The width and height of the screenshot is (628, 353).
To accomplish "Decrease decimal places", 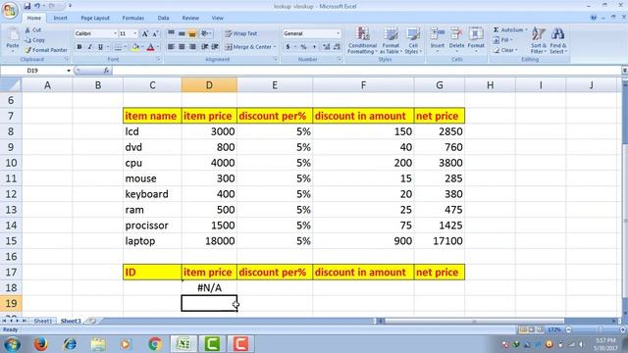I will tap(337, 47).
